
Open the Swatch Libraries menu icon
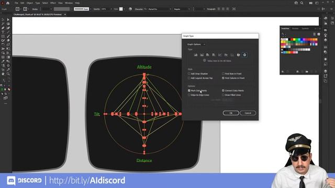tap(283, 72)
